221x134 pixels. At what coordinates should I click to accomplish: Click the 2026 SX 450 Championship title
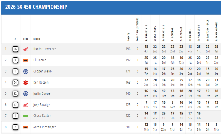tap(36, 7)
